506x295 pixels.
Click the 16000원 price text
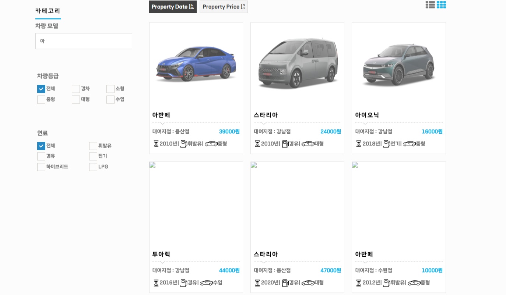pos(432,131)
